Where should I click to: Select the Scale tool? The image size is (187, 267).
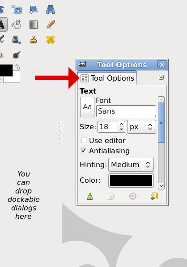pos(17,9)
